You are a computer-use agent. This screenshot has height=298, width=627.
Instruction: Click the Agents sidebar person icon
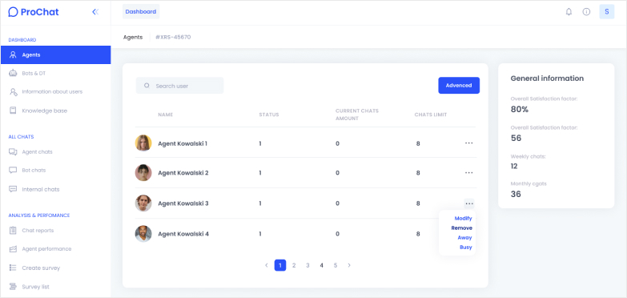[13, 54]
